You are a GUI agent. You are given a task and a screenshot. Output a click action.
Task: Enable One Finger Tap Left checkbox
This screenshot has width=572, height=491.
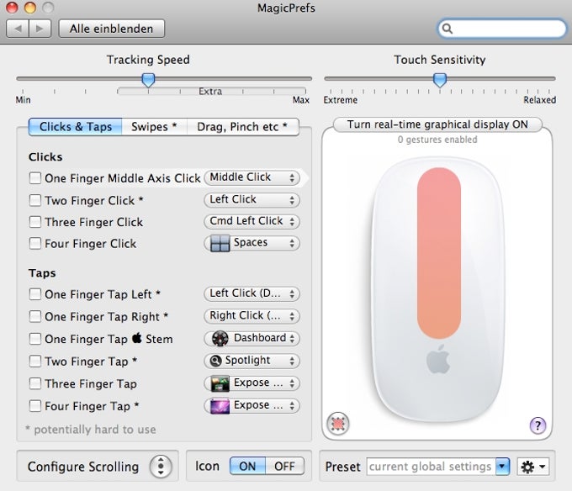pos(35,293)
